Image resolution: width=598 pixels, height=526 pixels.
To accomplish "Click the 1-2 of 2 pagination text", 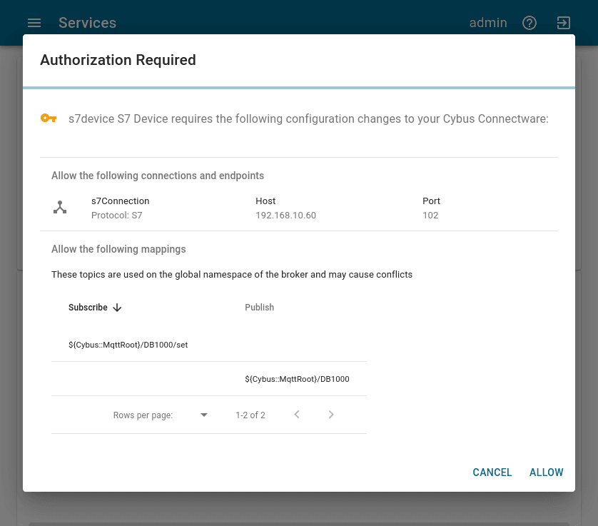I will coord(250,415).
